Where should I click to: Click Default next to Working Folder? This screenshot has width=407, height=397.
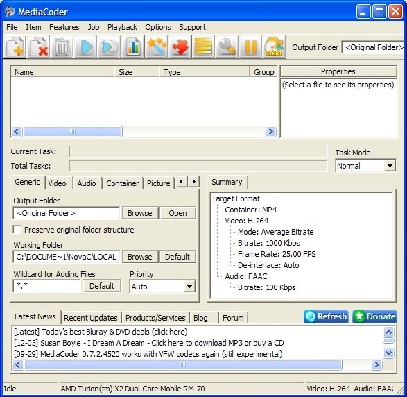177,257
